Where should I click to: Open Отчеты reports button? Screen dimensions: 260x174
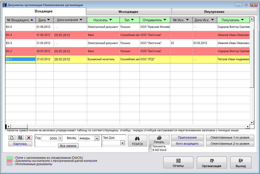tap(178, 162)
